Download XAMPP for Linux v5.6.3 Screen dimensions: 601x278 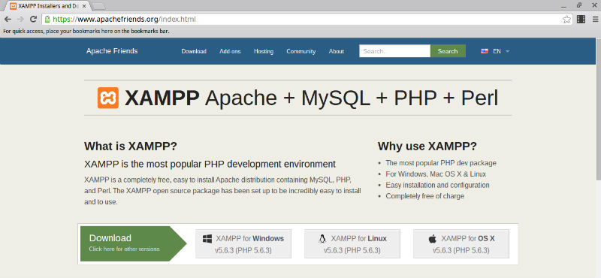coord(352,244)
